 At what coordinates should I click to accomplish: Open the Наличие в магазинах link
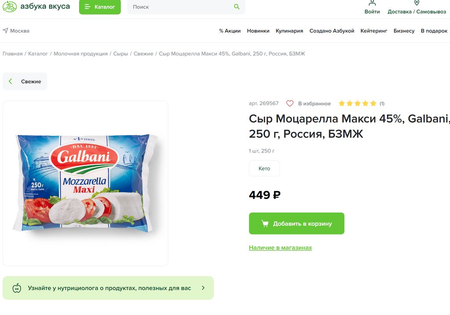[280, 248]
